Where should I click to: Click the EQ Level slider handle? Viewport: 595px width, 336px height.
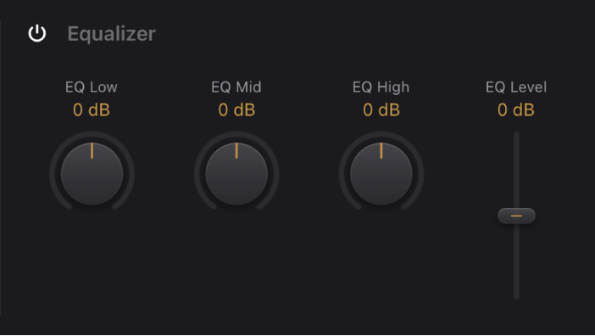(516, 216)
